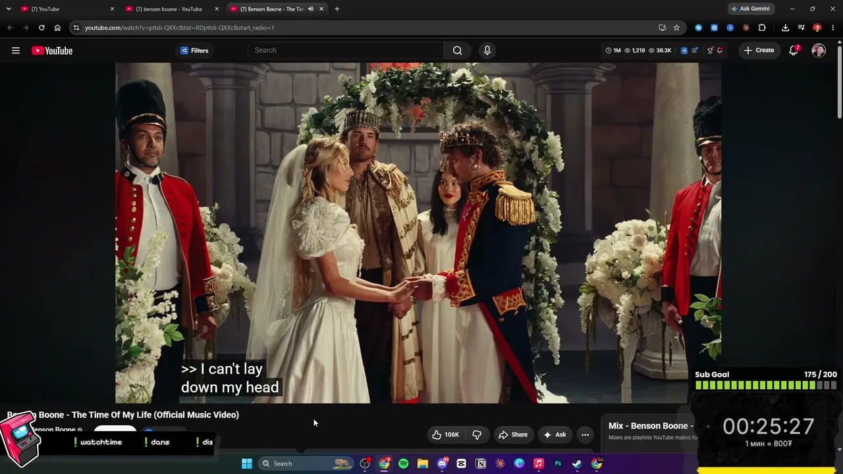Open a new browser tab
Image resolution: width=843 pixels, height=474 pixels.
[337, 9]
